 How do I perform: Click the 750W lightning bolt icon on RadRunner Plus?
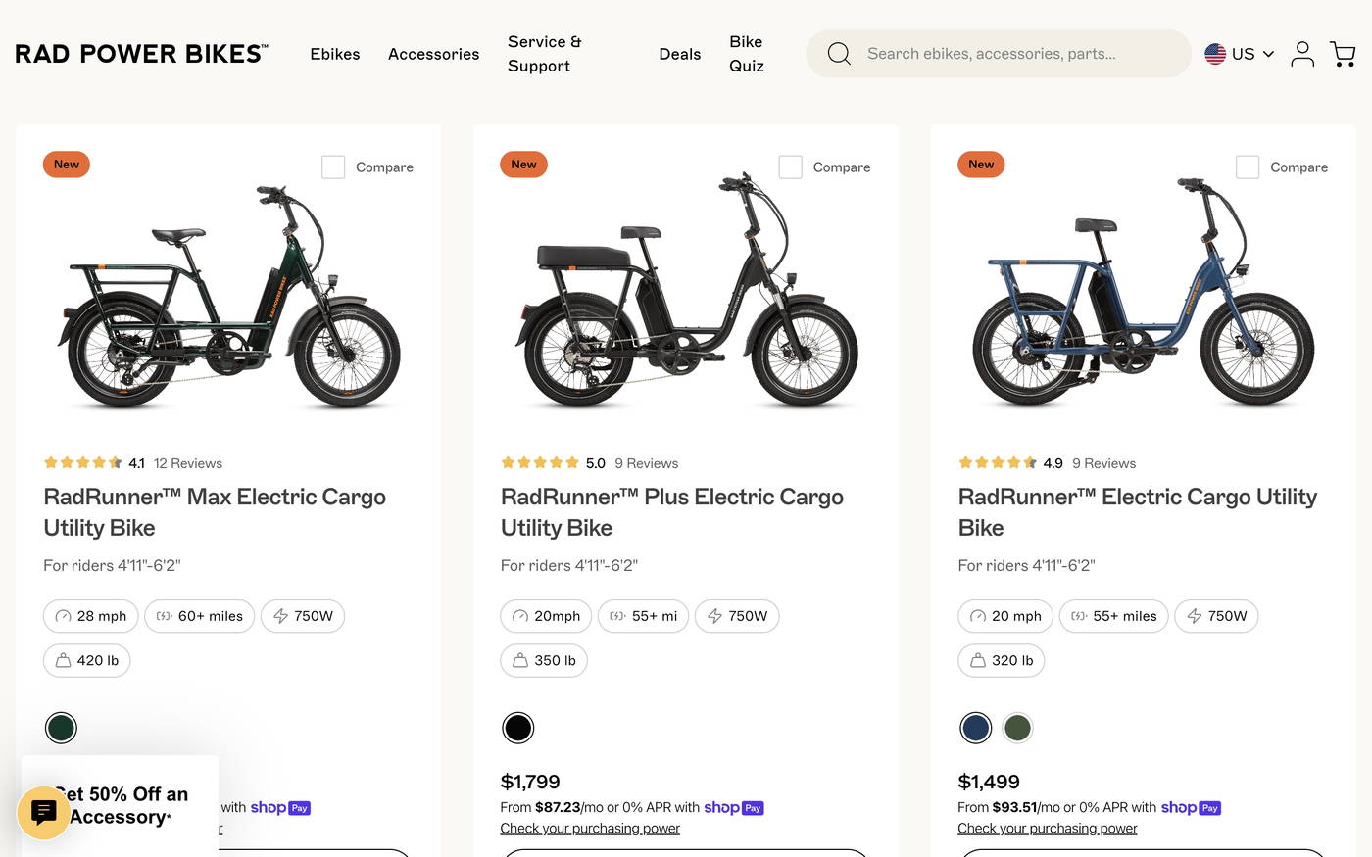pos(713,616)
